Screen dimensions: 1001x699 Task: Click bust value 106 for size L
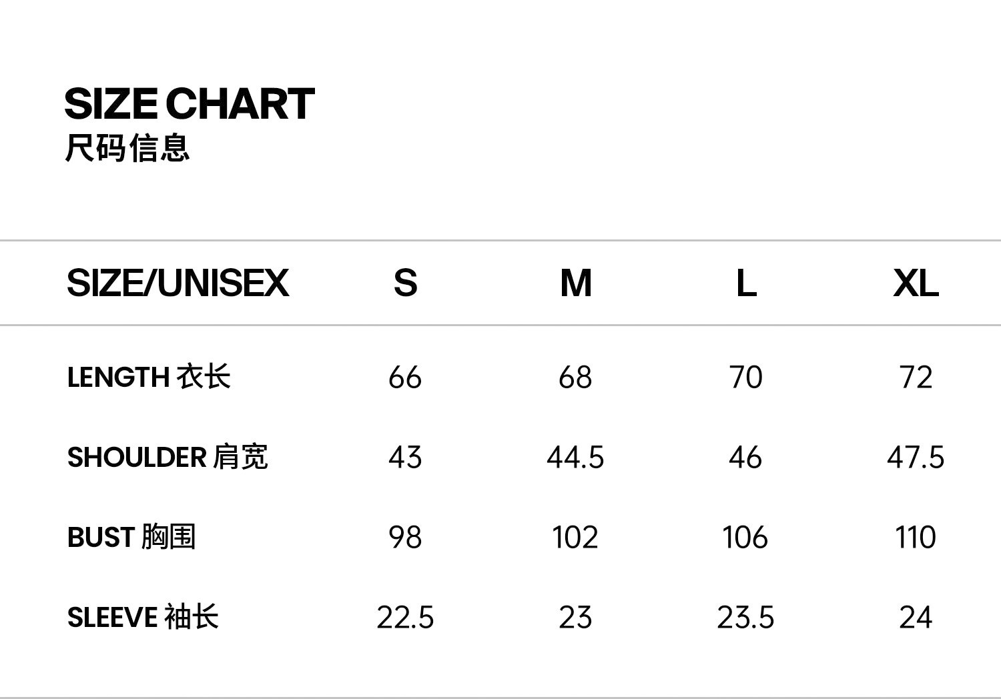[745, 538]
